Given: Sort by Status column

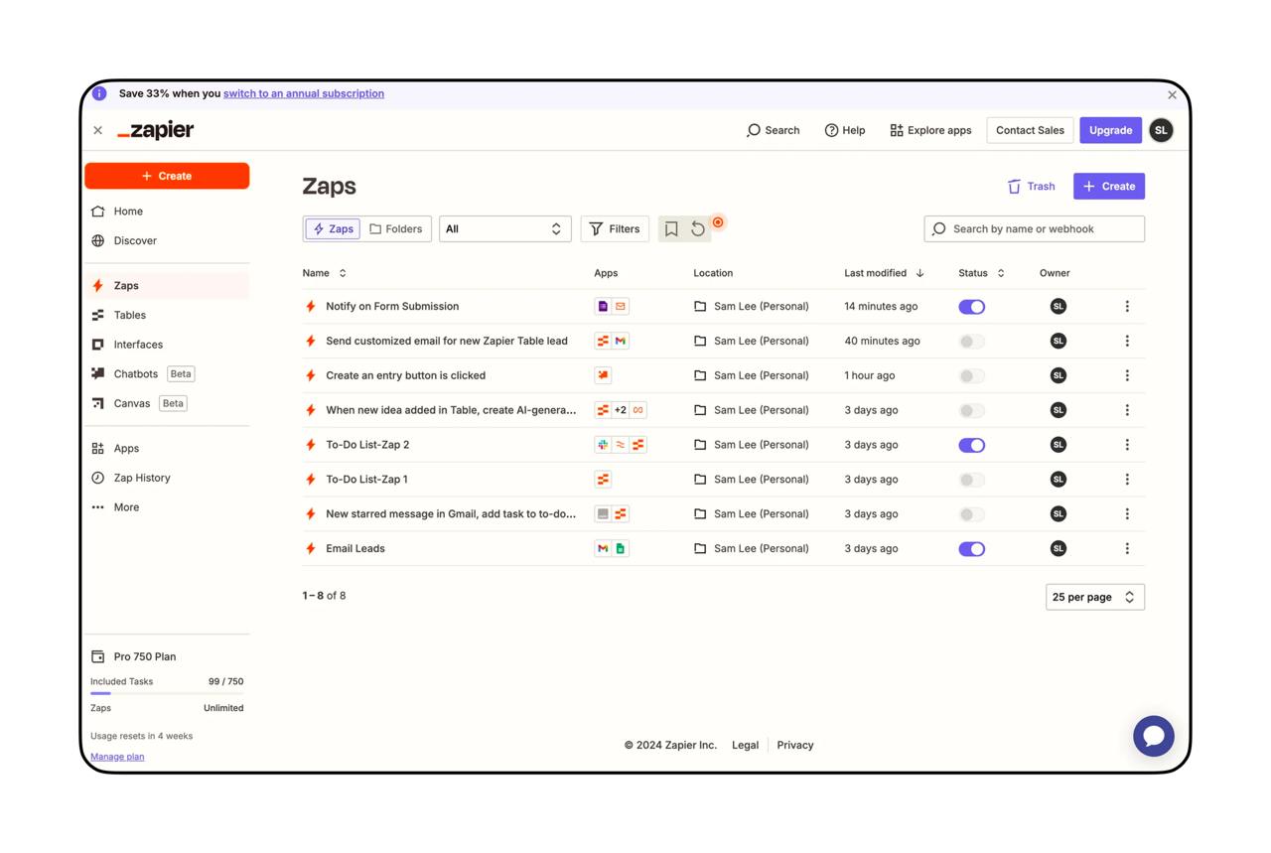Looking at the screenshot, I should (x=981, y=273).
